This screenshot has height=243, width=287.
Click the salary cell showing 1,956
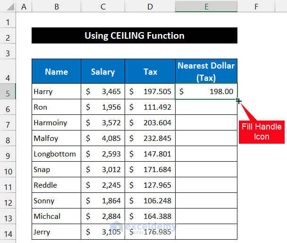(x=103, y=107)
